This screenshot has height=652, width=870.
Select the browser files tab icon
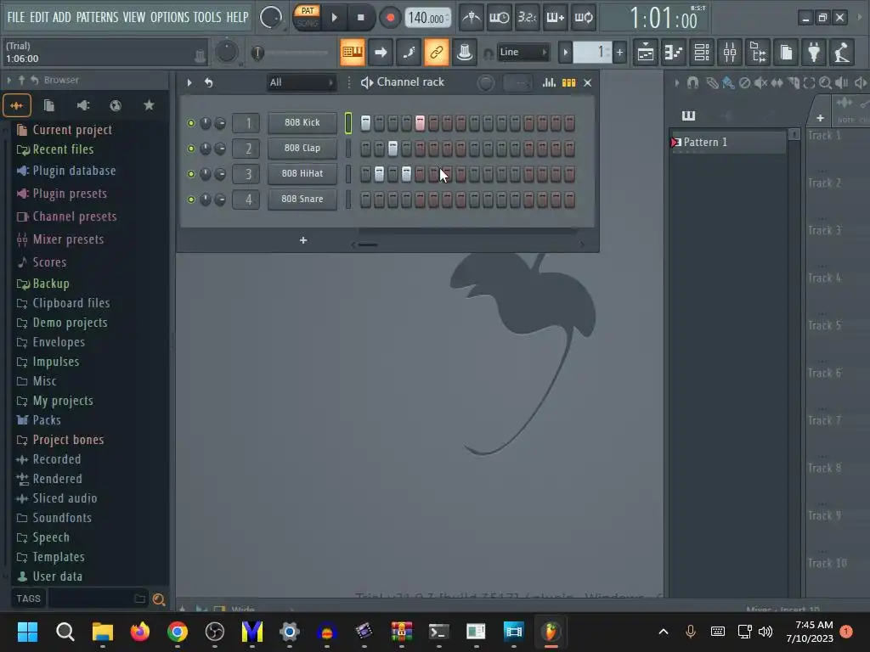pos(49,105)
